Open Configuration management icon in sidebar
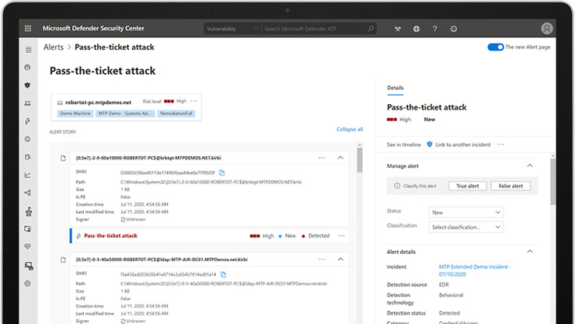This screenshot has height=324, width=575. pyautogui.click(x=28, y=266)
